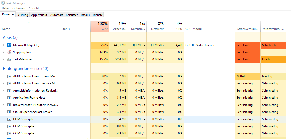
Task: Sort by Arbeitsspeicher column header
Action: tap(119, 26)
